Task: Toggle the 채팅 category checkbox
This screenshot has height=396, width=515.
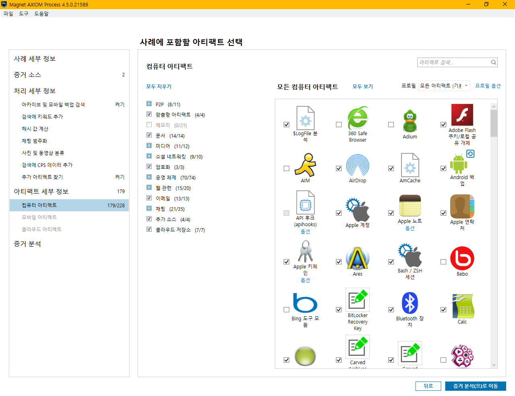Action: [x=149, y=208]
